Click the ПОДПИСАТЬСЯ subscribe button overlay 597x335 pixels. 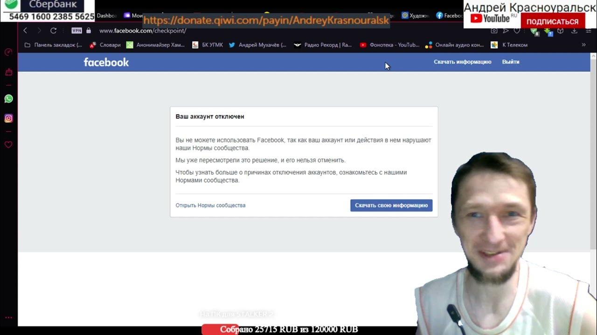552,21
